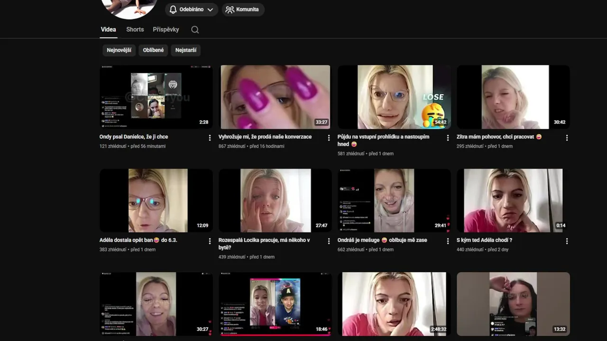
Task: Click '383 zhlédnutí • před 1 dnem' text
Action: pos(128,250)
